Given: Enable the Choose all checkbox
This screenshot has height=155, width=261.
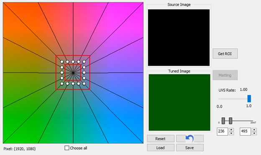Looking at the screenshot, I should (67, 148).
